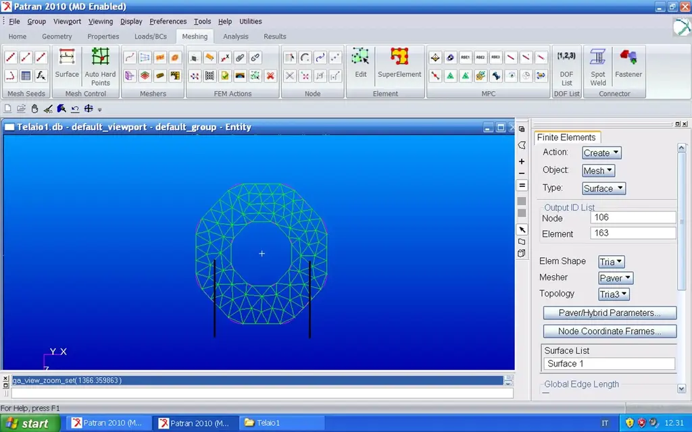Click the SuperElement icon
Screen dimensions: 692x432
pos(399,63)
